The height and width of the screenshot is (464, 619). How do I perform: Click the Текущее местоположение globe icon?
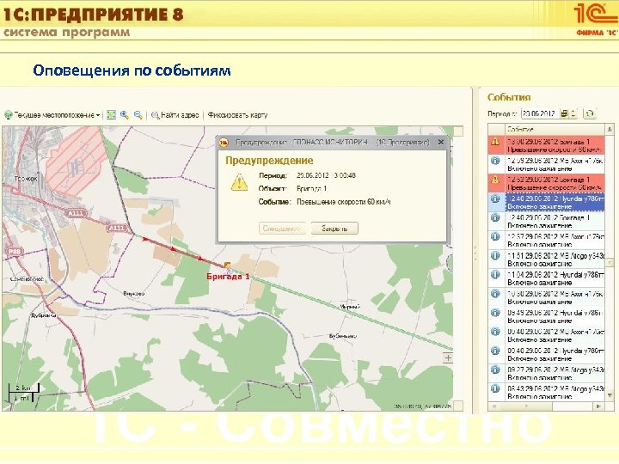[9, 115]
